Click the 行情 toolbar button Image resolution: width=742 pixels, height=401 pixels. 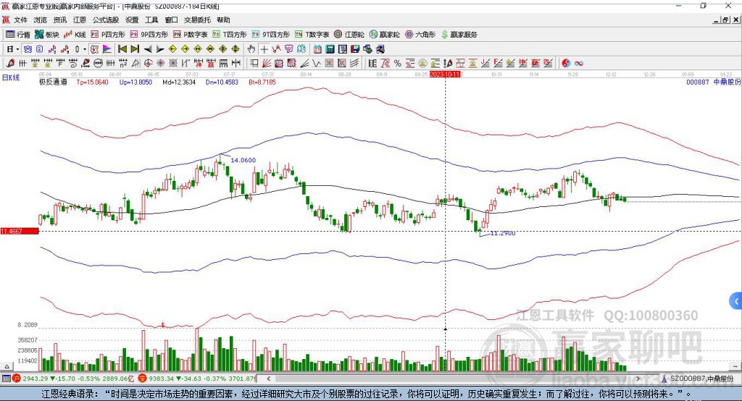(x=18, y=35)
